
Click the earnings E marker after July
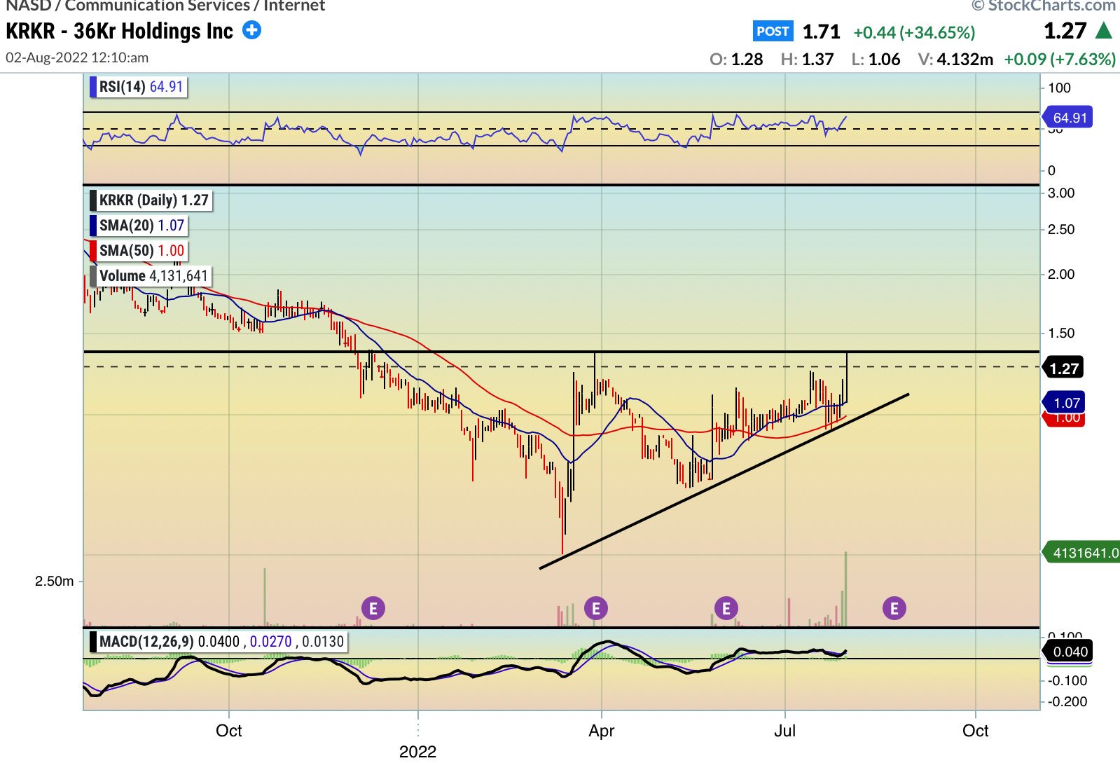[894, 608]
